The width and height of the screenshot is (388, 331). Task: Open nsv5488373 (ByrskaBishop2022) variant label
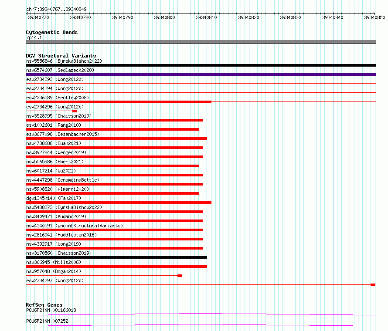(x=64, y=207)
